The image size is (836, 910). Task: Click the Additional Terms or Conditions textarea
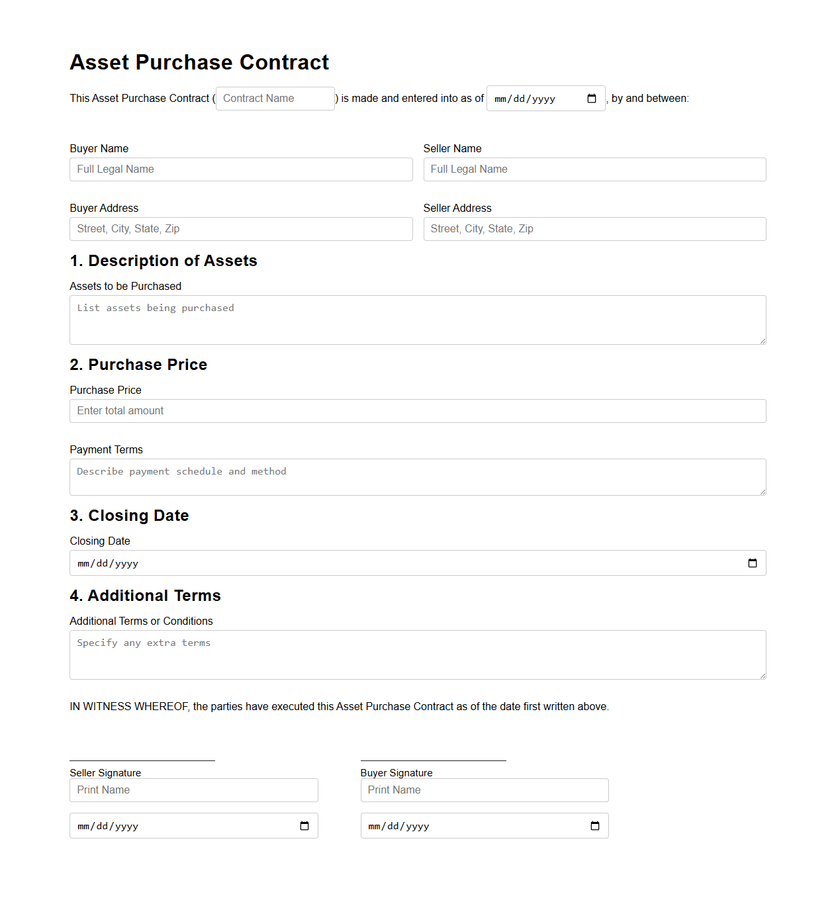(418, 655)
